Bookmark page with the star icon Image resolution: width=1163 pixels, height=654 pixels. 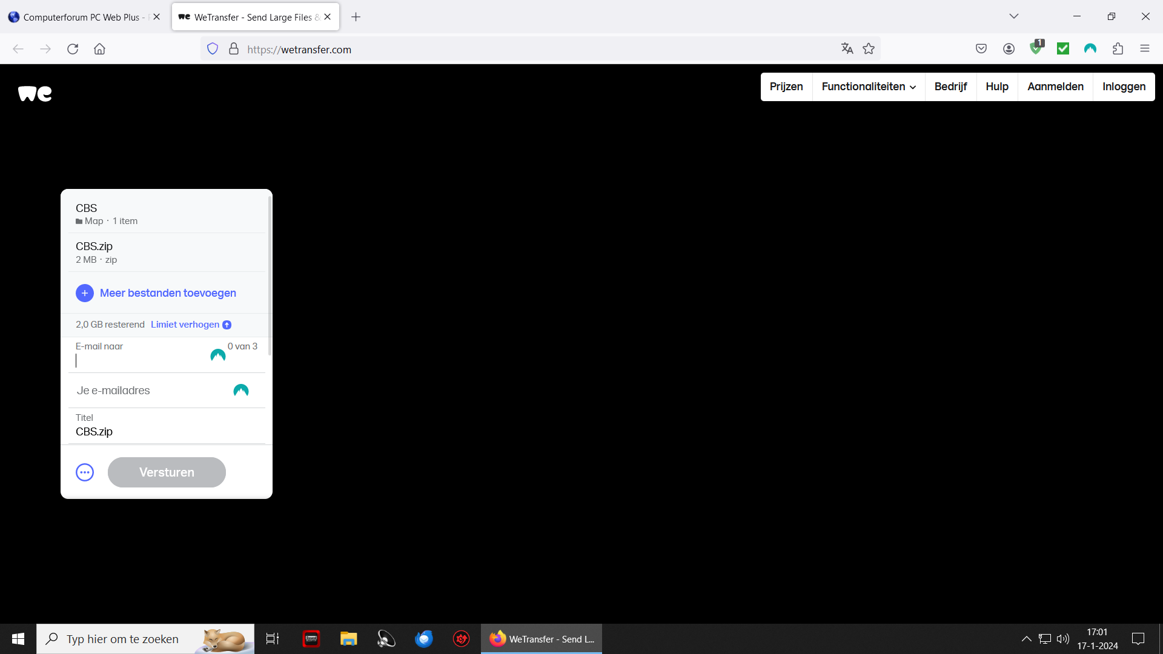pos(869,49)
